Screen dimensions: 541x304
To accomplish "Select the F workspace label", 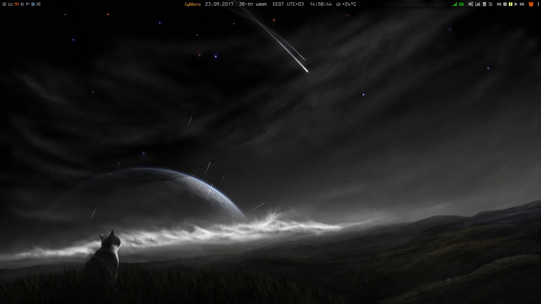I will point(28,4).
